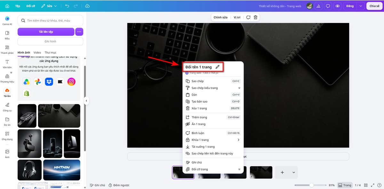
Task: Toggle grid view of pages
Action: (366, 185)
